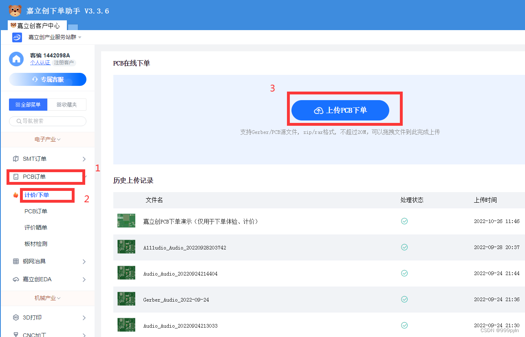Expand 钢网治具 menu chevron

click(x=84, y=261)
